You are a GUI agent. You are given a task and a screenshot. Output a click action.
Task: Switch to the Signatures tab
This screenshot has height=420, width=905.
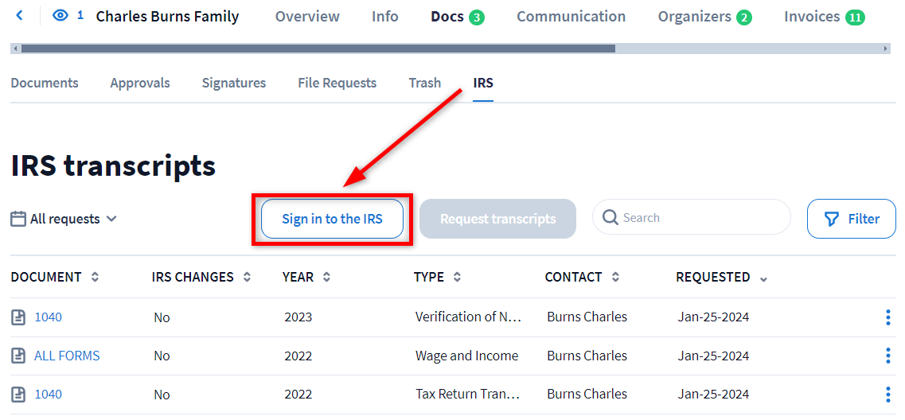point(234,83)
